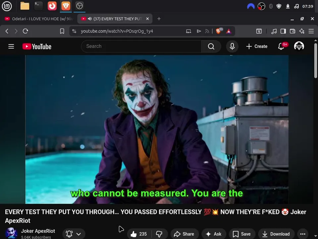Open OBS Studio from the taskbar
Image resolution: width=318 pixels, height=239 pixels.
click(79, 6)
